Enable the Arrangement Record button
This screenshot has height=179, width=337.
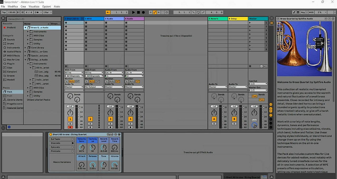[143, 12]
